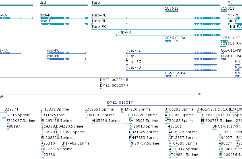Select the EK193458.5prime label
Screen dimensions: 242x159
(x=57, y=121)
